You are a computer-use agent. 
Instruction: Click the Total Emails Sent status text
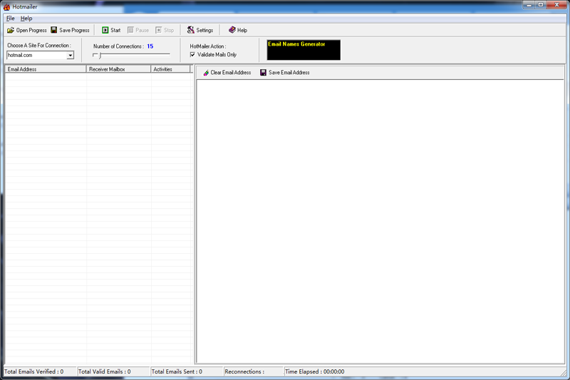click(x=177, y=371)
